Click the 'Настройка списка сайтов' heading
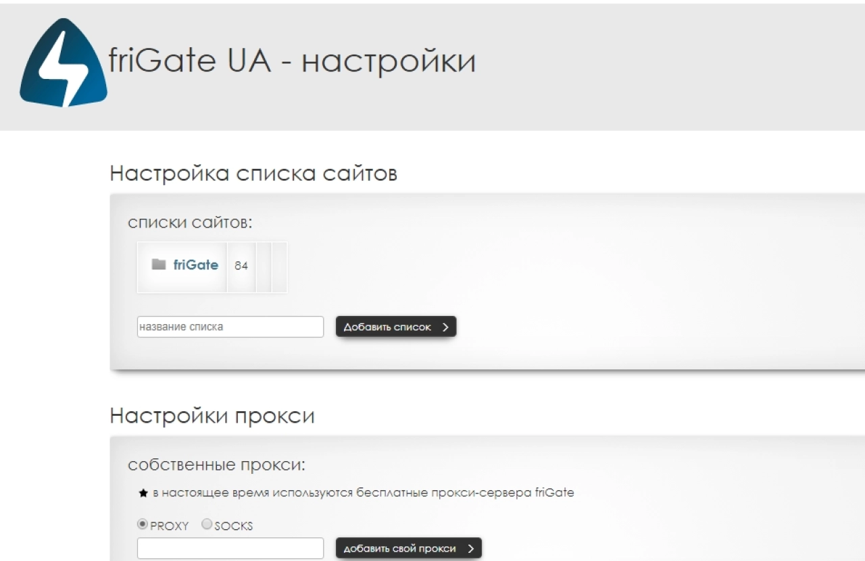865x561 pixels. click(x=253, y=173)
